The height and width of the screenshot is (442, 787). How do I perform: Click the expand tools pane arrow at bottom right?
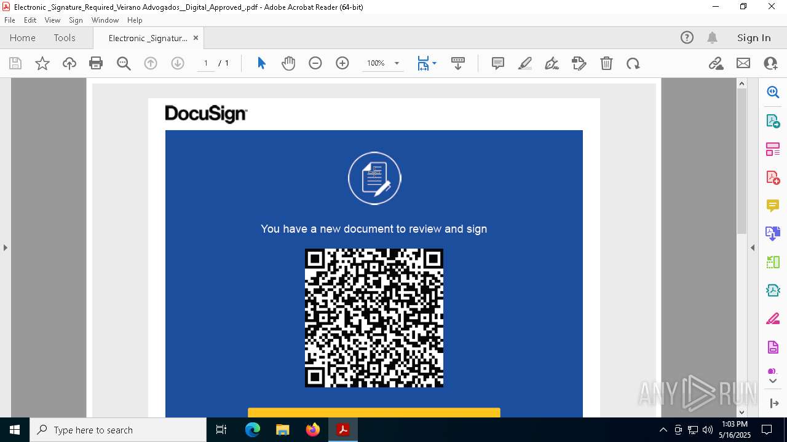tap(773, 403)
